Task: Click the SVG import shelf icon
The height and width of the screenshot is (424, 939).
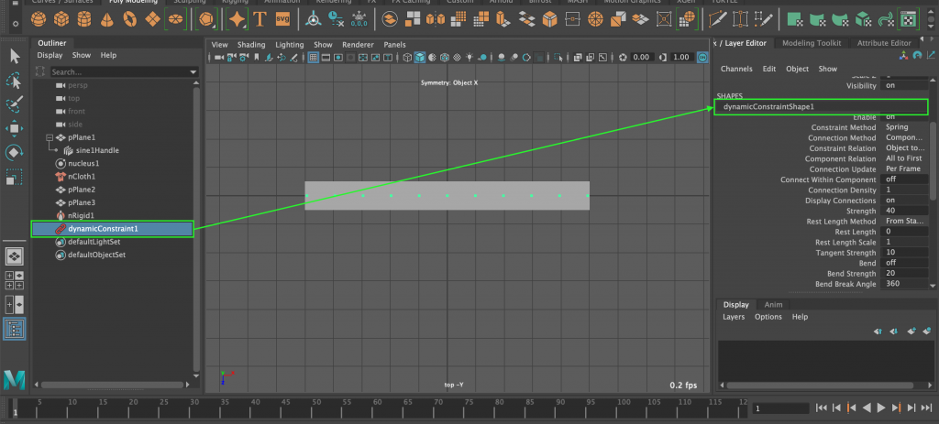Action: click(x=282, y=20)
